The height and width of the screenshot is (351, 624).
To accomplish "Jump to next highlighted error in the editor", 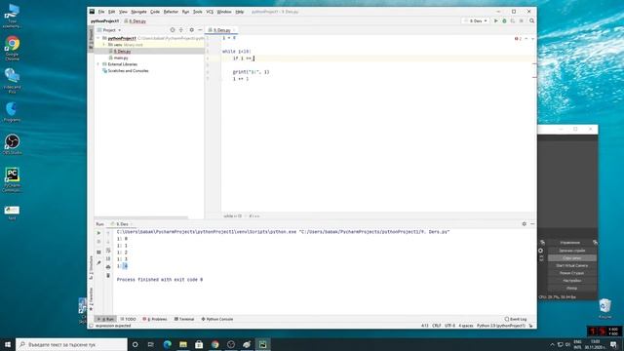I will point(532,39).
